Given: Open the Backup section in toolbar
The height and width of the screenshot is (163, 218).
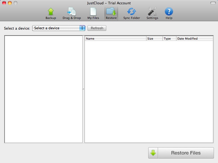Looking at the screenshot, I should pyautogui.click(x=51, y=13).
